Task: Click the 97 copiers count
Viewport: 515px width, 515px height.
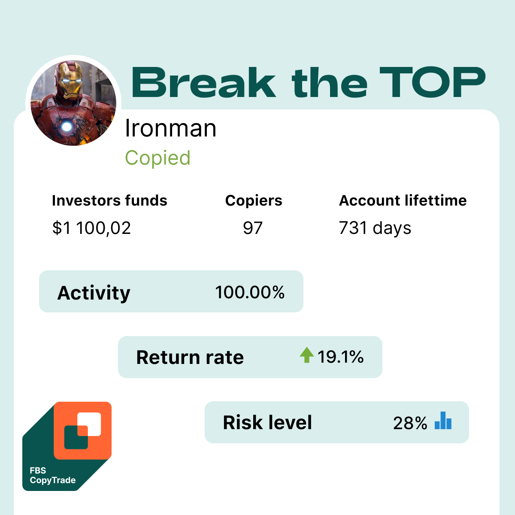Action: pos(253,228)
